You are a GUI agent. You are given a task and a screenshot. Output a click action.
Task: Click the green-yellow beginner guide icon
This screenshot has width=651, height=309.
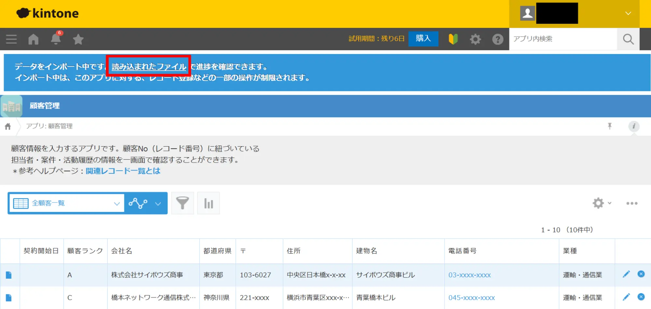coord(453,39)
